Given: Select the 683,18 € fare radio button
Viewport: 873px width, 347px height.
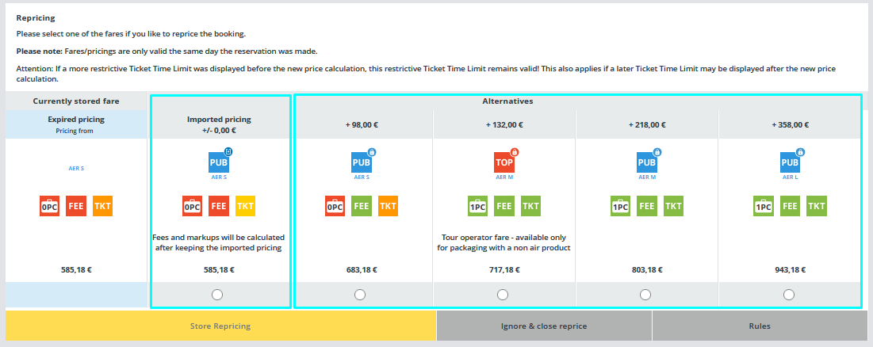Looking at the screenshot, I should click(361, 295).
